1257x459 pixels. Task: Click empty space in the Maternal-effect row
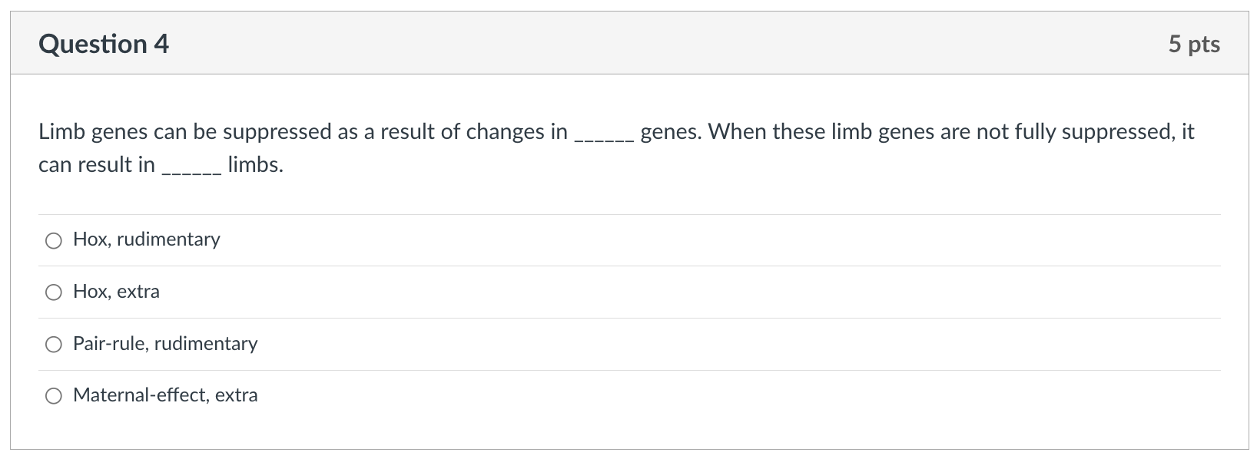click(692, 395)
